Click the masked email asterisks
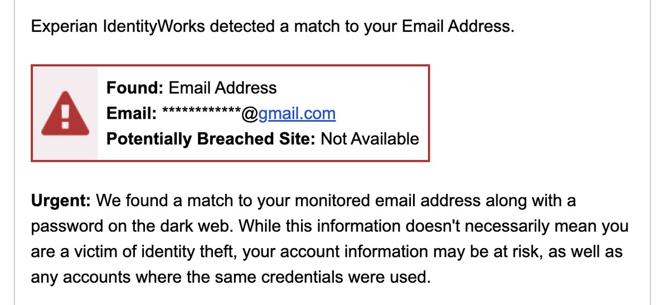The width and height of the screenshot is (669, 305). tap(201, 112)
